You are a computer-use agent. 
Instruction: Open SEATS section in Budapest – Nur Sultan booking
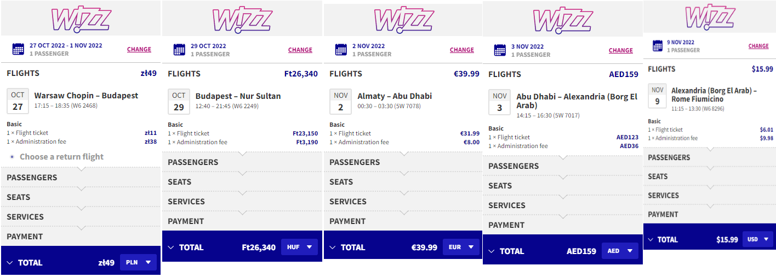click(x=242, y=182)
